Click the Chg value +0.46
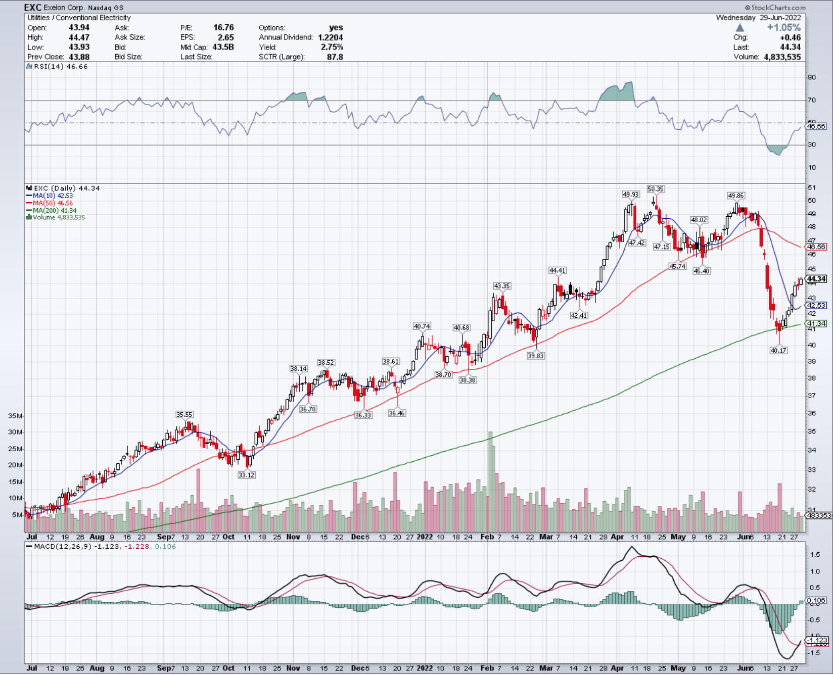Viewport: 833px width, 675px height. (x=791, y=37)
